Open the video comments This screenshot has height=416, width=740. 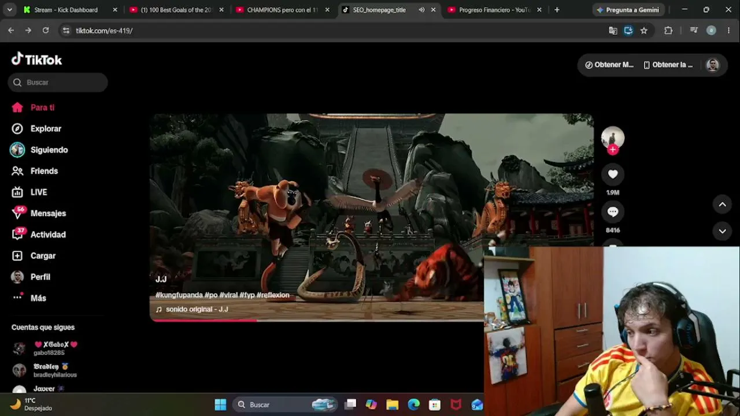613,212
